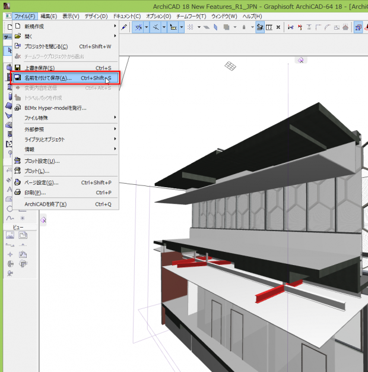
Task: Click the save icon beside 上書き保存
Action: tap(17, 68)
